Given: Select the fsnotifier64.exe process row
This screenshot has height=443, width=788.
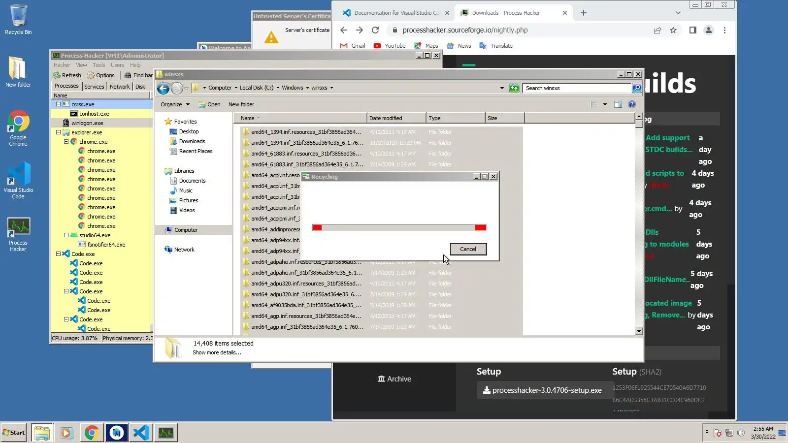Looking at the screenshot, I should [102, 245].
